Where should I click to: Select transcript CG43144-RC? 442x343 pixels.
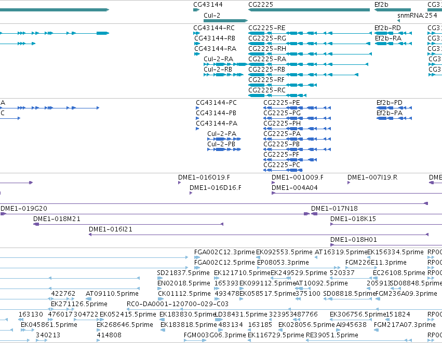click(x=213, y=28)
